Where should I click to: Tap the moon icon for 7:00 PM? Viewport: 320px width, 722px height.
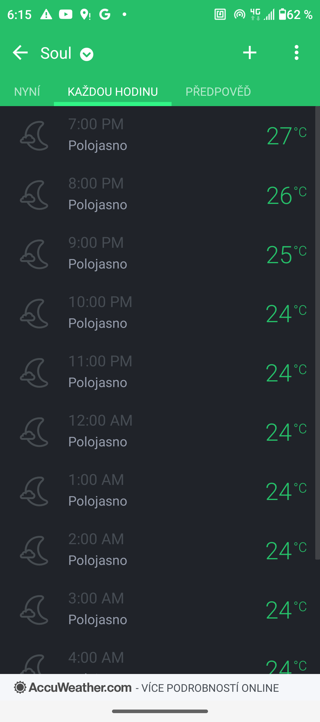point(34,136)
